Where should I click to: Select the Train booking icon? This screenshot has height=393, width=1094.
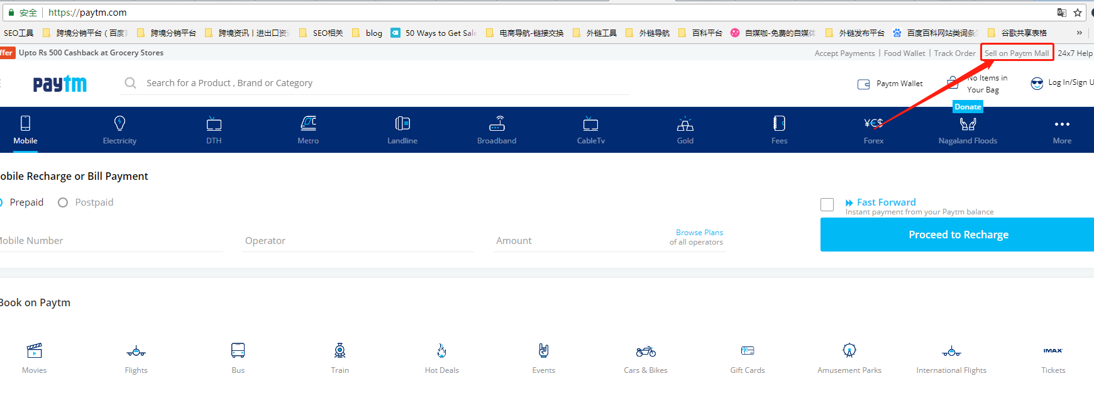tap(340, 350)
